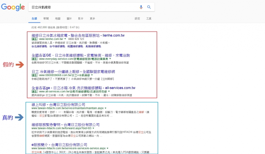Switch to the 影片 tab

81,18
